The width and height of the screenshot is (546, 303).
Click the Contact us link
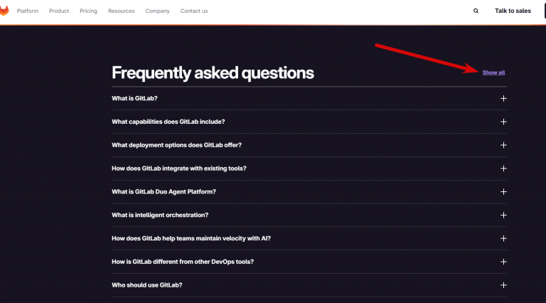[x=194, y=11]
